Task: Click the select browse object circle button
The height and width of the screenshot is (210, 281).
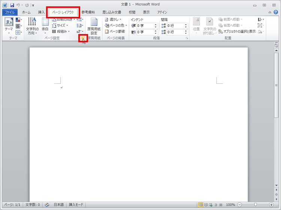Action: pyautogui.click(x=277, y=195)
